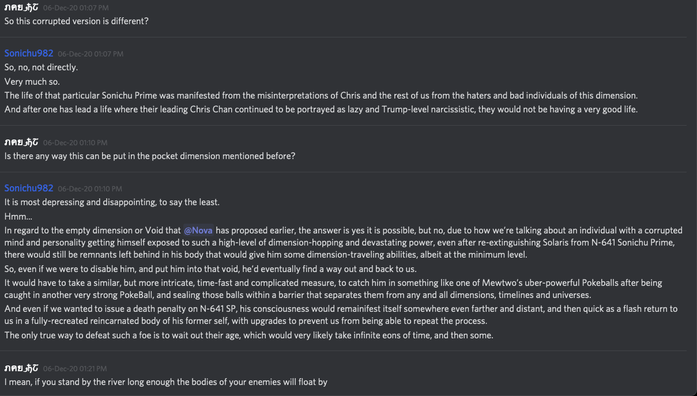
Task: Click the line starting "And after one has lead"
Action: [x=321, y=109]
